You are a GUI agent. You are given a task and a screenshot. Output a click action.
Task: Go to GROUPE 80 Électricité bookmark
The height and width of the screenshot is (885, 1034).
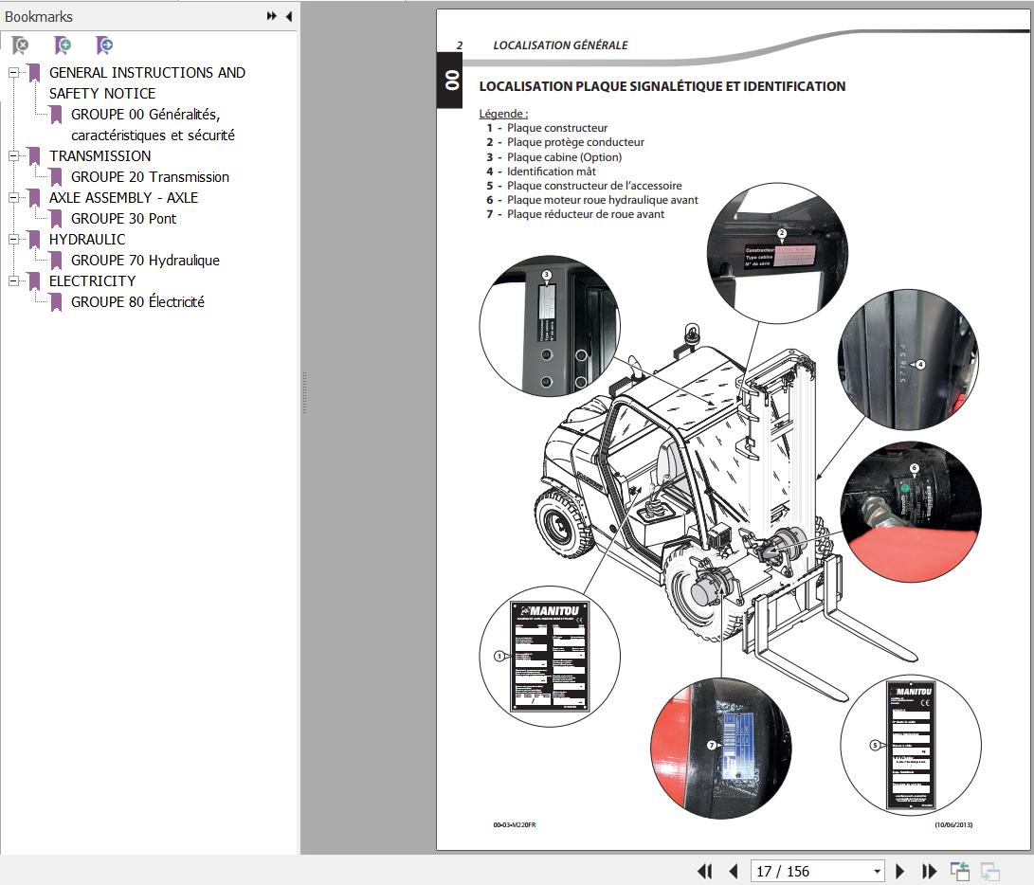pyautogui.click(x=137, y=302)
